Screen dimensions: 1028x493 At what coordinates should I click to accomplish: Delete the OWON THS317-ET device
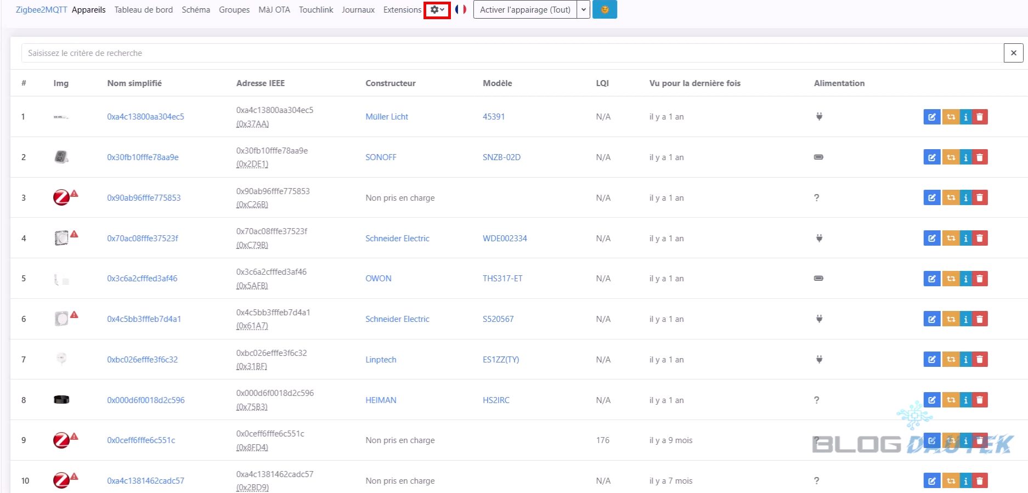point(980,279)
